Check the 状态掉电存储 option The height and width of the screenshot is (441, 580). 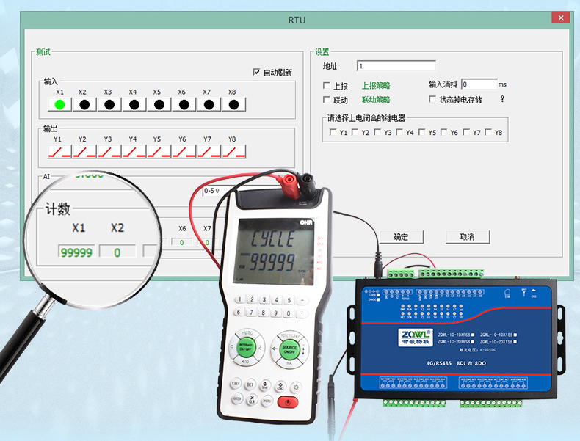[x=432, y=99]
